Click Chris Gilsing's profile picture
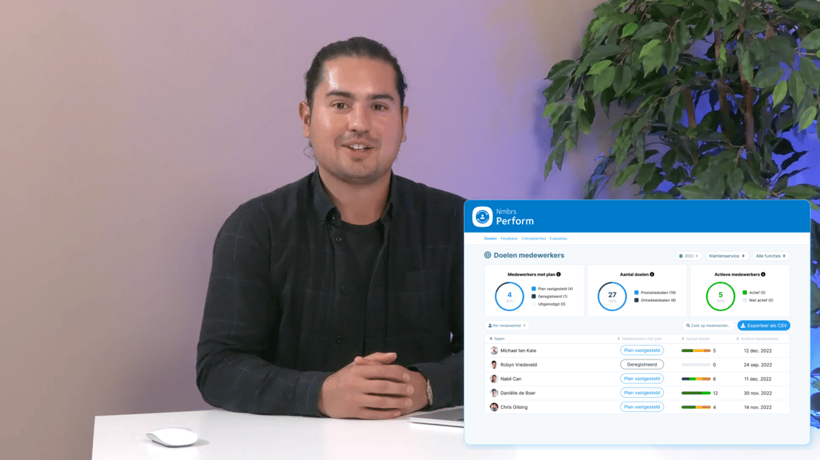The image size is (820, 460). coord(494,407)
